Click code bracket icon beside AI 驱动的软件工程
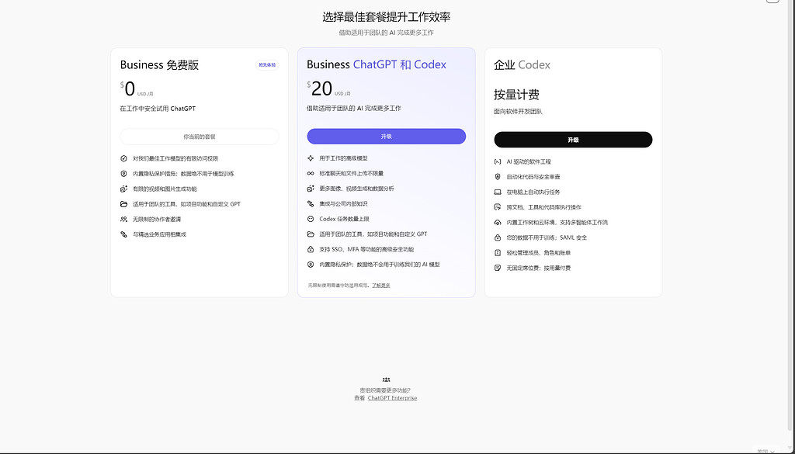The image size is (795, 454). point(498,161)
